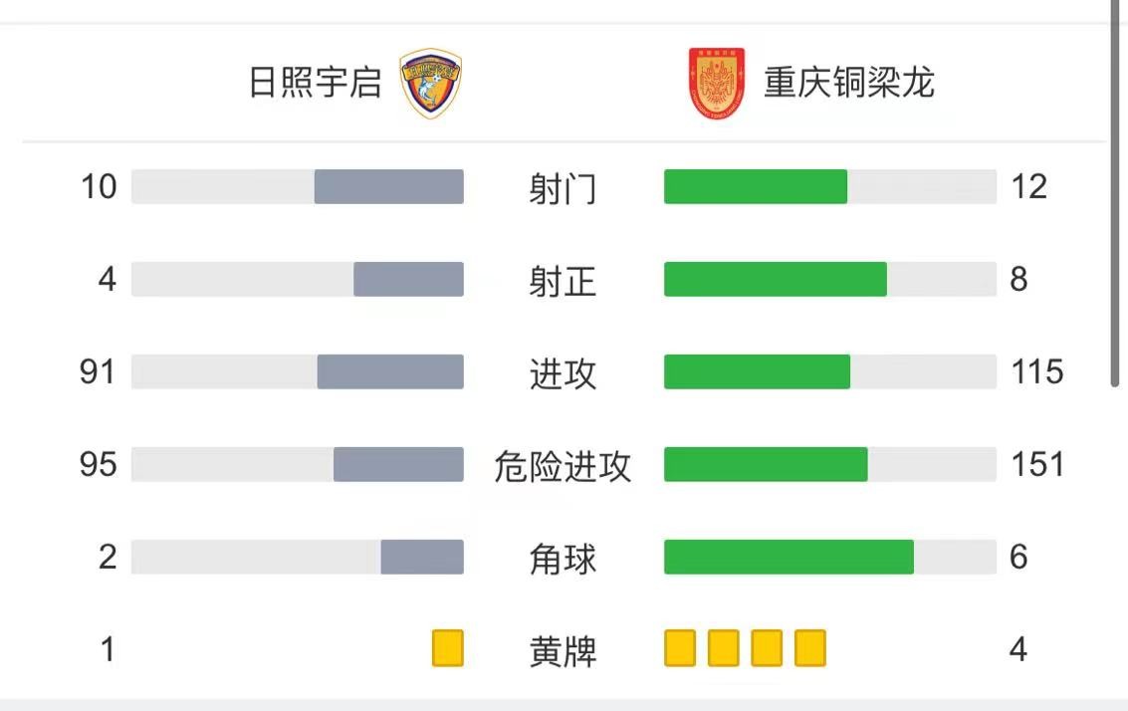The height and width of the screenshot is (711, 1128).
Task: Select the 射正 stat label
Action: coord(563,281)
